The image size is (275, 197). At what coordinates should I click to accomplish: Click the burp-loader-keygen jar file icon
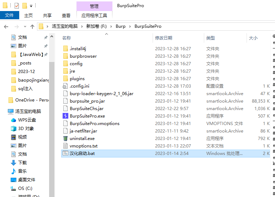point(65,94)
